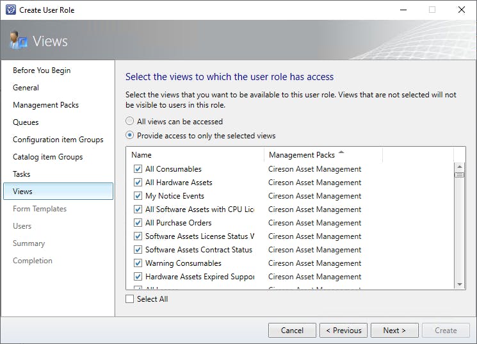Screen dimensions: 477x344
Task: Open the Tasks wizard step
Action: click(22, 174)
